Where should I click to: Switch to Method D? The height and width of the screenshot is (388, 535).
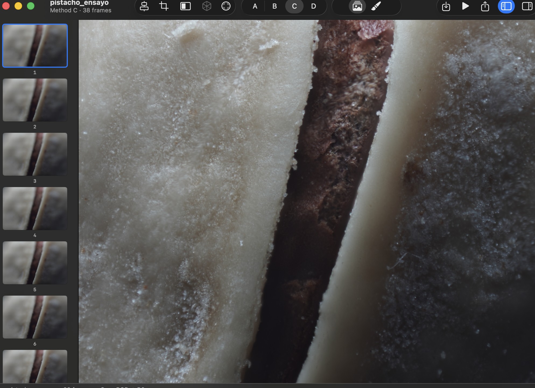click(x=314, y=6)
